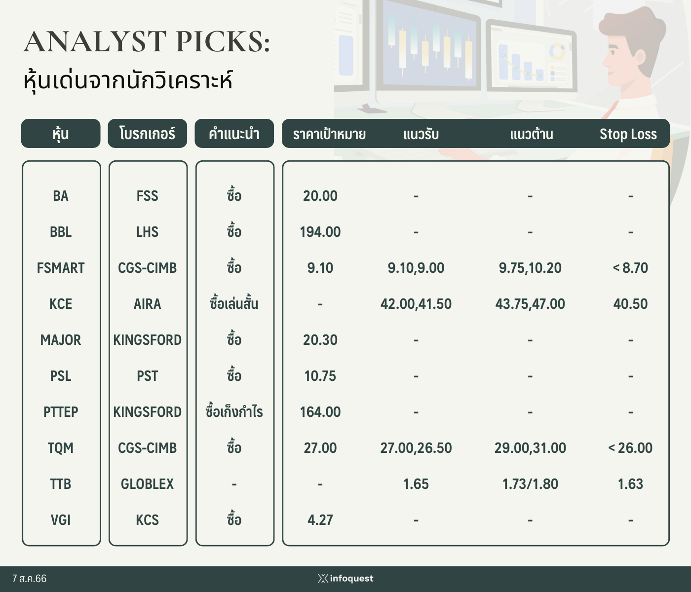This screenshot has height=592, width=691.
Task: Click KINGSFORD broker for MAJOR
Action: point(148,340)
